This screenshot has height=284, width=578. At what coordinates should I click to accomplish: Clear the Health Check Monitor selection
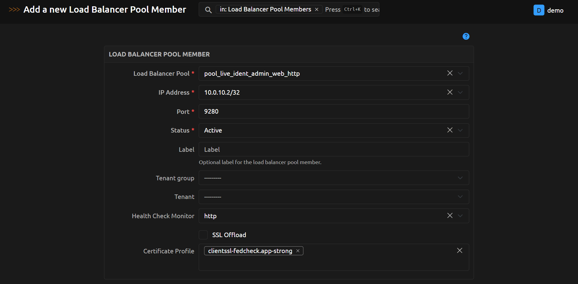pos(450,215)
